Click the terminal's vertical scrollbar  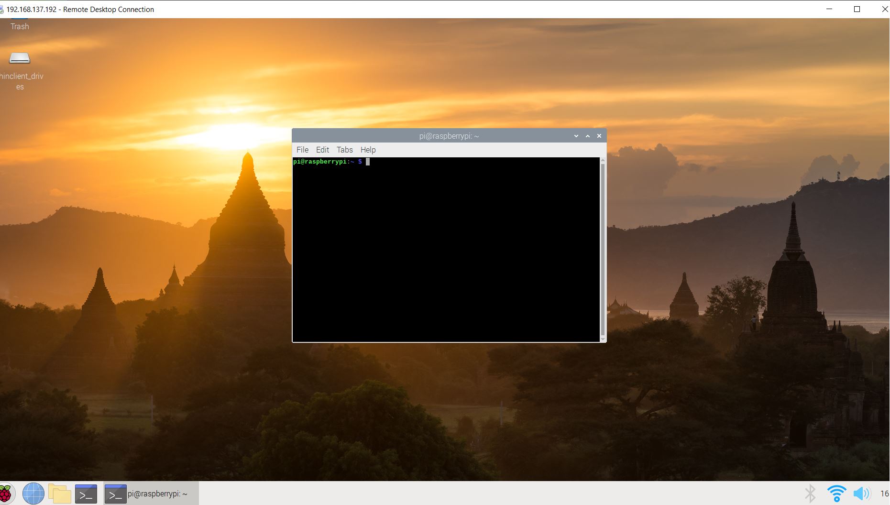[603, 249]
